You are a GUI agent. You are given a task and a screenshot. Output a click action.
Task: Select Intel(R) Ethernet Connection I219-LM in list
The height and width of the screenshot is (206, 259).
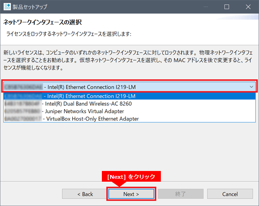tap(129, 96)
